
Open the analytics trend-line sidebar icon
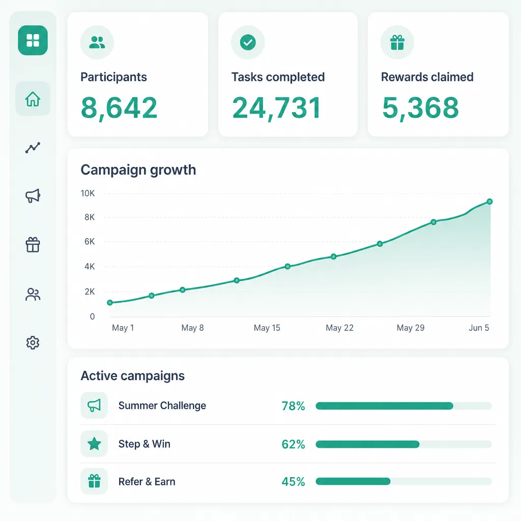(x=33, y=148)
